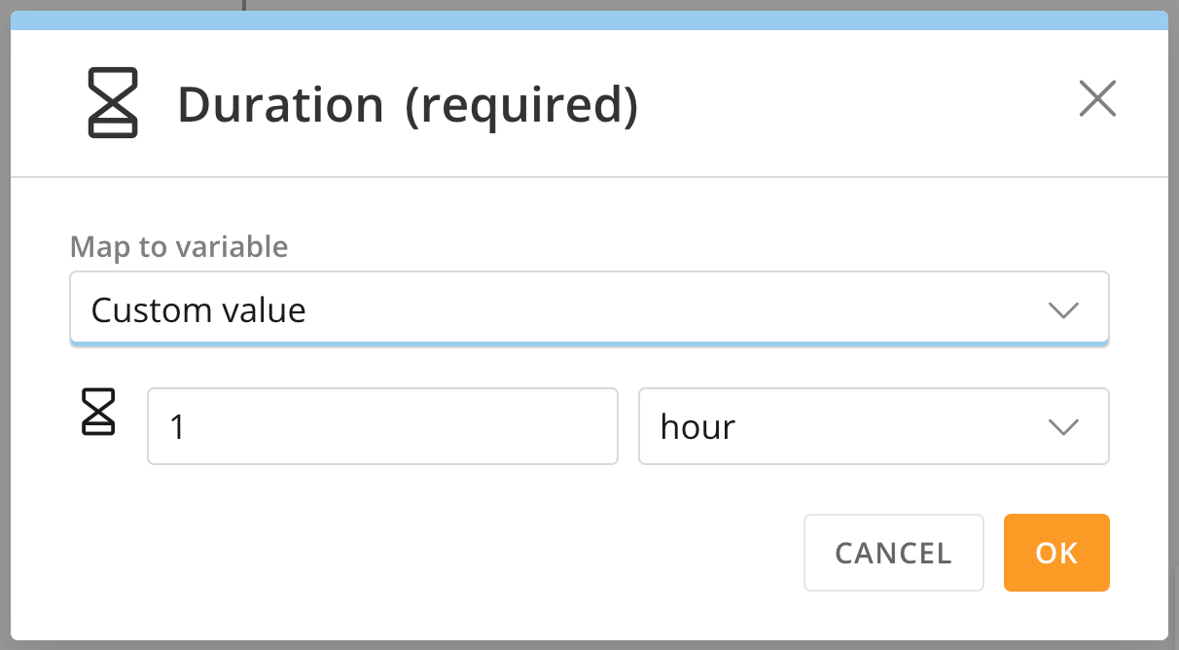Expand the chevron arrow next to hour
The width and height of the screenshot is (1179, 650).
[x=1063, y=427]
